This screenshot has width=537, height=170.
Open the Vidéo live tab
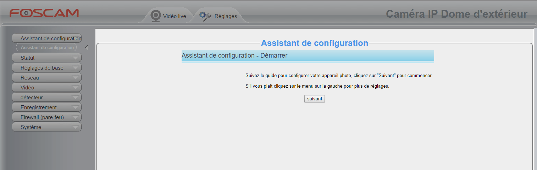point(168,16)
